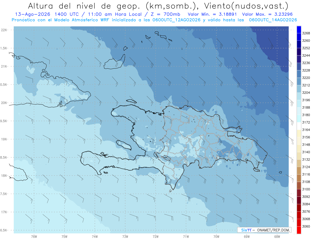Pick color swatch between 3212 and 3204

click(299, 89)
